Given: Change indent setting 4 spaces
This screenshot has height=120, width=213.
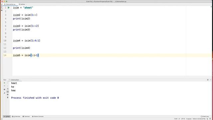Looking at the screenshot, I should [189, 119].
